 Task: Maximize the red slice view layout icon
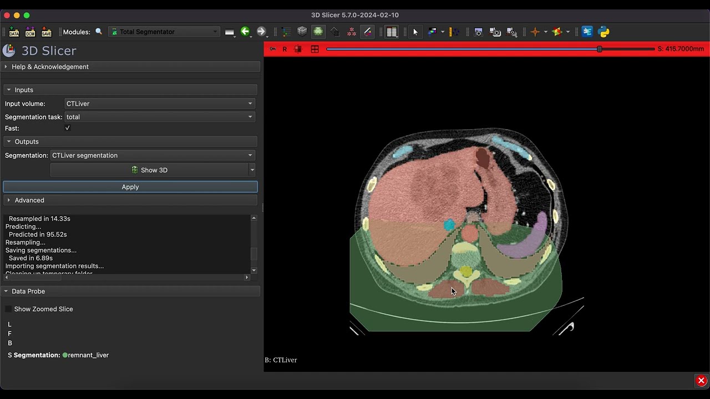(x=315, y=49)
